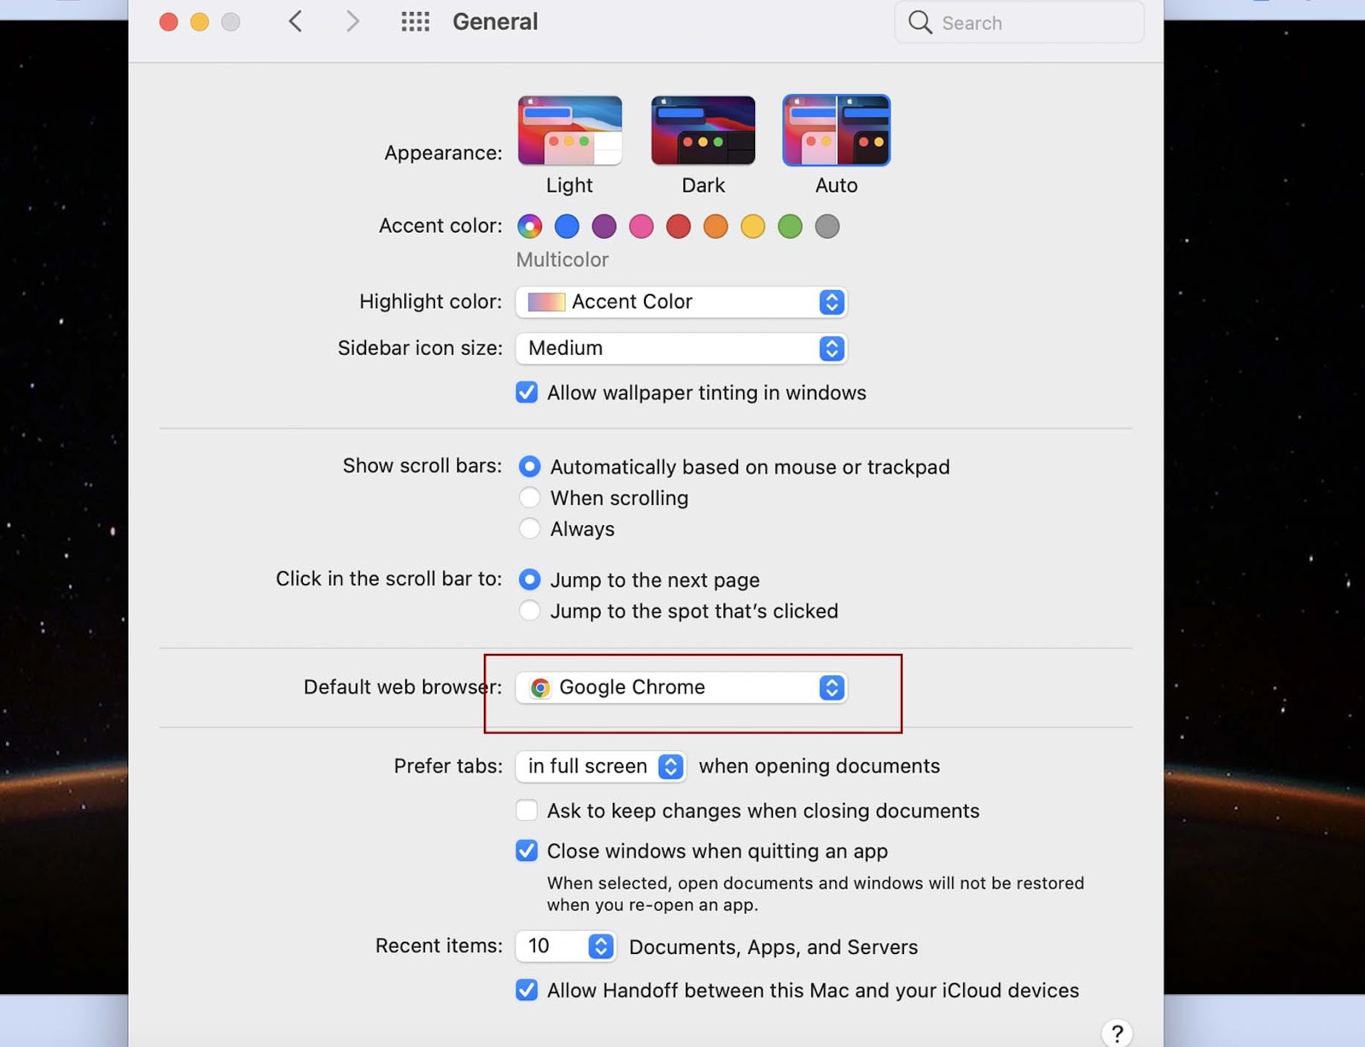1365x1047 pixels.
Task: Choose the pink accent color
Action: 642,226
